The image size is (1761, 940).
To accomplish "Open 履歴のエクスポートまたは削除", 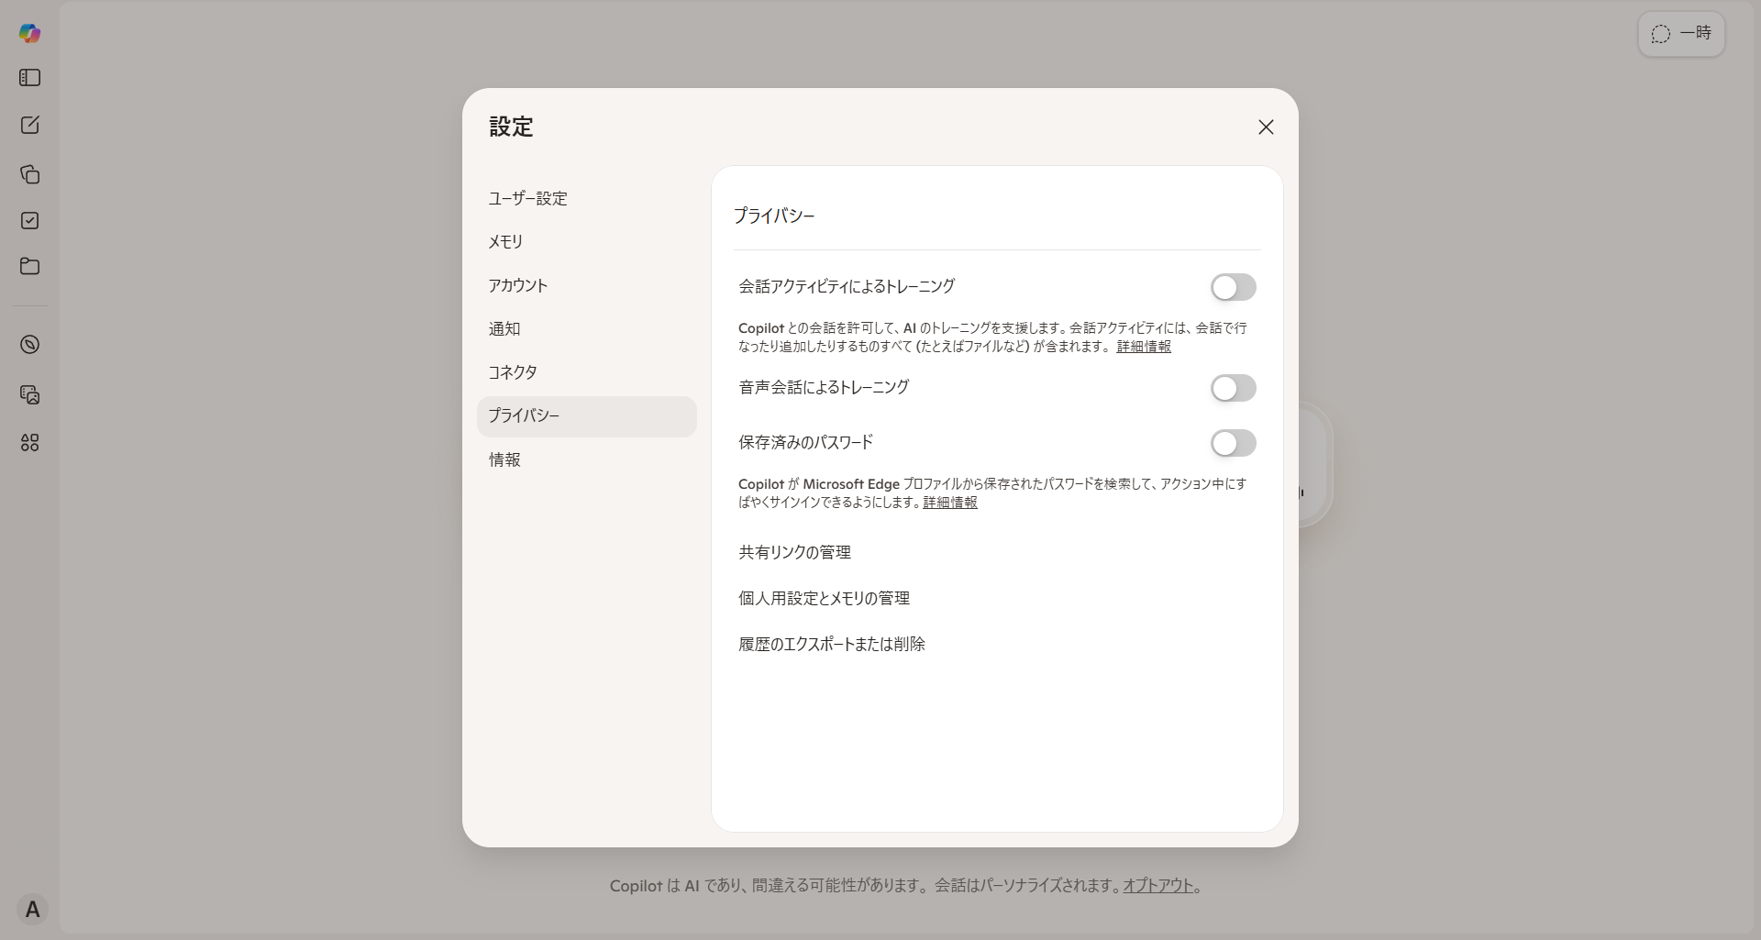I will pyautogui.click(x=832, y=644).
